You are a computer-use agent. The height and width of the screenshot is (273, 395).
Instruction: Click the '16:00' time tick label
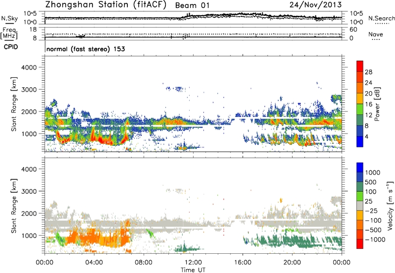pyautogui.click(x=243, y=263)
